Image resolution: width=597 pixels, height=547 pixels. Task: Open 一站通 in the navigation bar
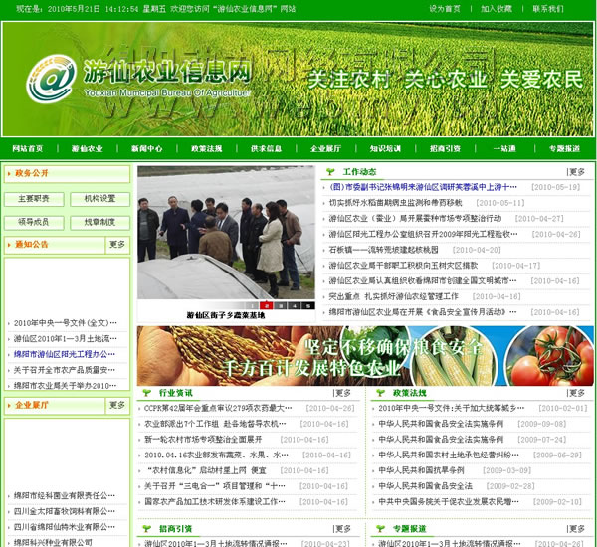pyautogui.click(x=504, y=148)
